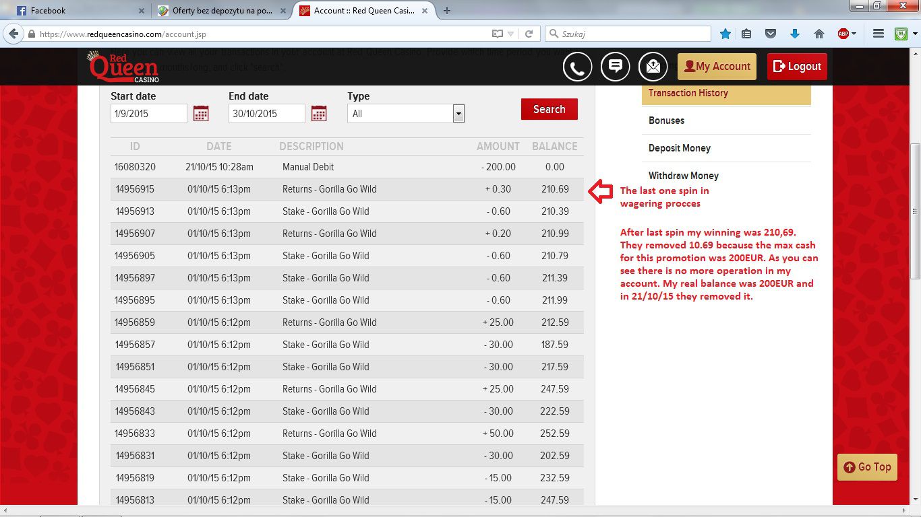Click the Logout button
The image size is (921, 517).
coord(797,67)
